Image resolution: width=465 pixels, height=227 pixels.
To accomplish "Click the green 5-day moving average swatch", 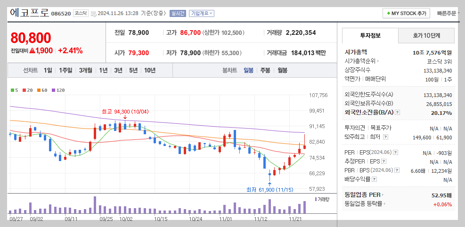I will (12, 90).
